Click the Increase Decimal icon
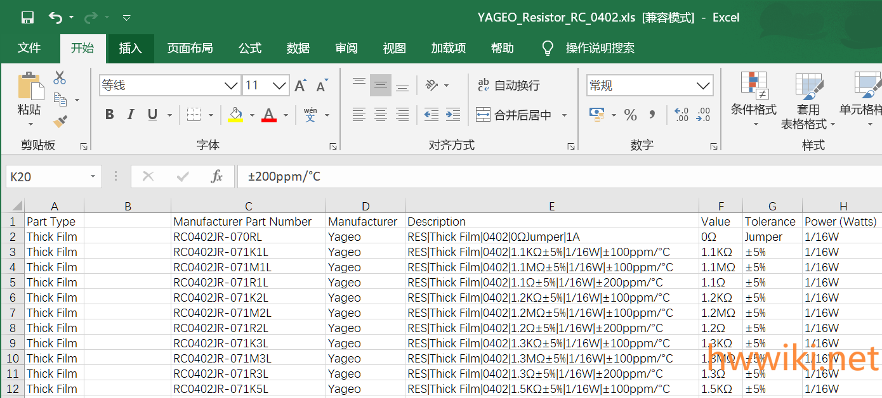The height and width of the screenshot is (398, 882). [x=681, y=115]
